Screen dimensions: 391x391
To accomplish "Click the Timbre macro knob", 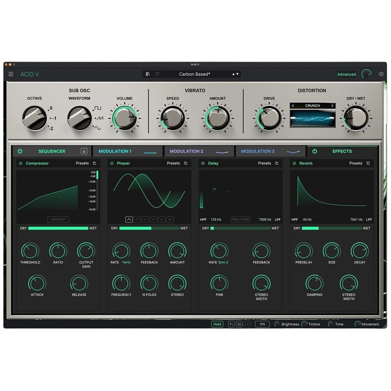I will [304, 324].
